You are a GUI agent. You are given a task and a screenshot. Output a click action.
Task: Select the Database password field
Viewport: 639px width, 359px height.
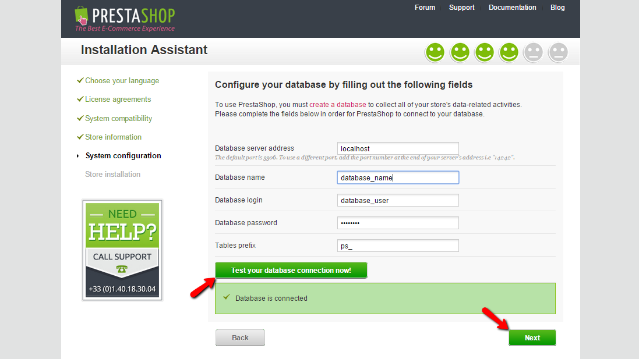pos(398,223)
